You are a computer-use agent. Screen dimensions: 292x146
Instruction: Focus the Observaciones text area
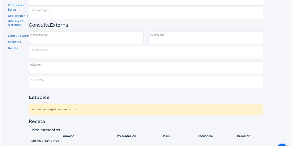(x=146, y=52)
